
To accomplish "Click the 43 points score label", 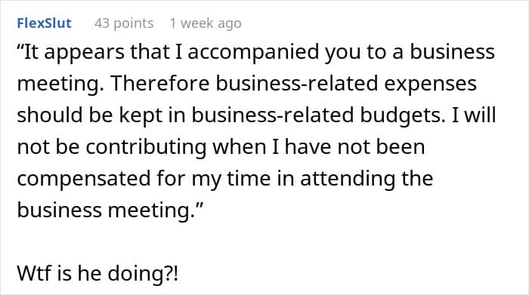I will [124, 23].
